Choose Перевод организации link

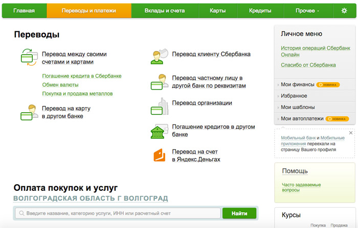pyautogui.click(x=202, y=103)
